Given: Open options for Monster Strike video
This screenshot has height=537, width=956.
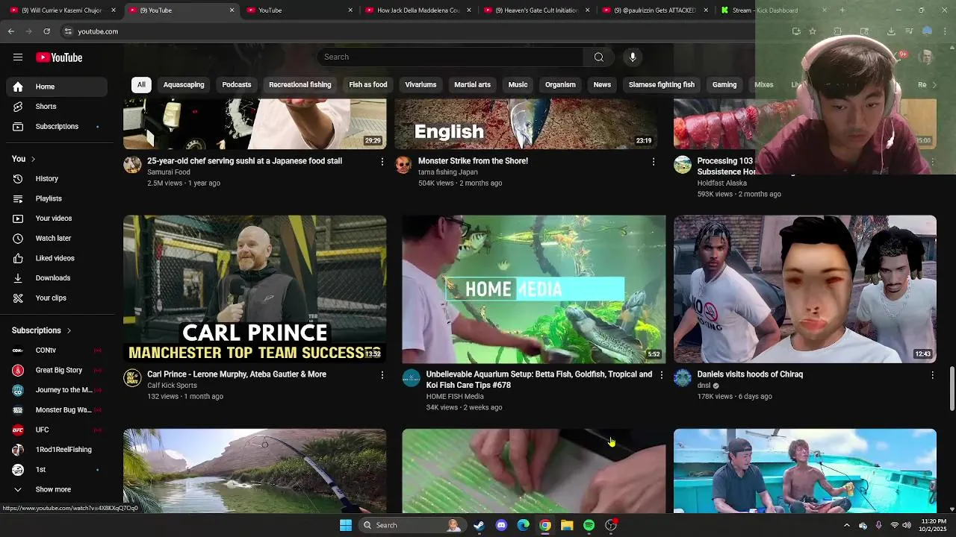Looking at the screenshot, I should tap(654, 162).
